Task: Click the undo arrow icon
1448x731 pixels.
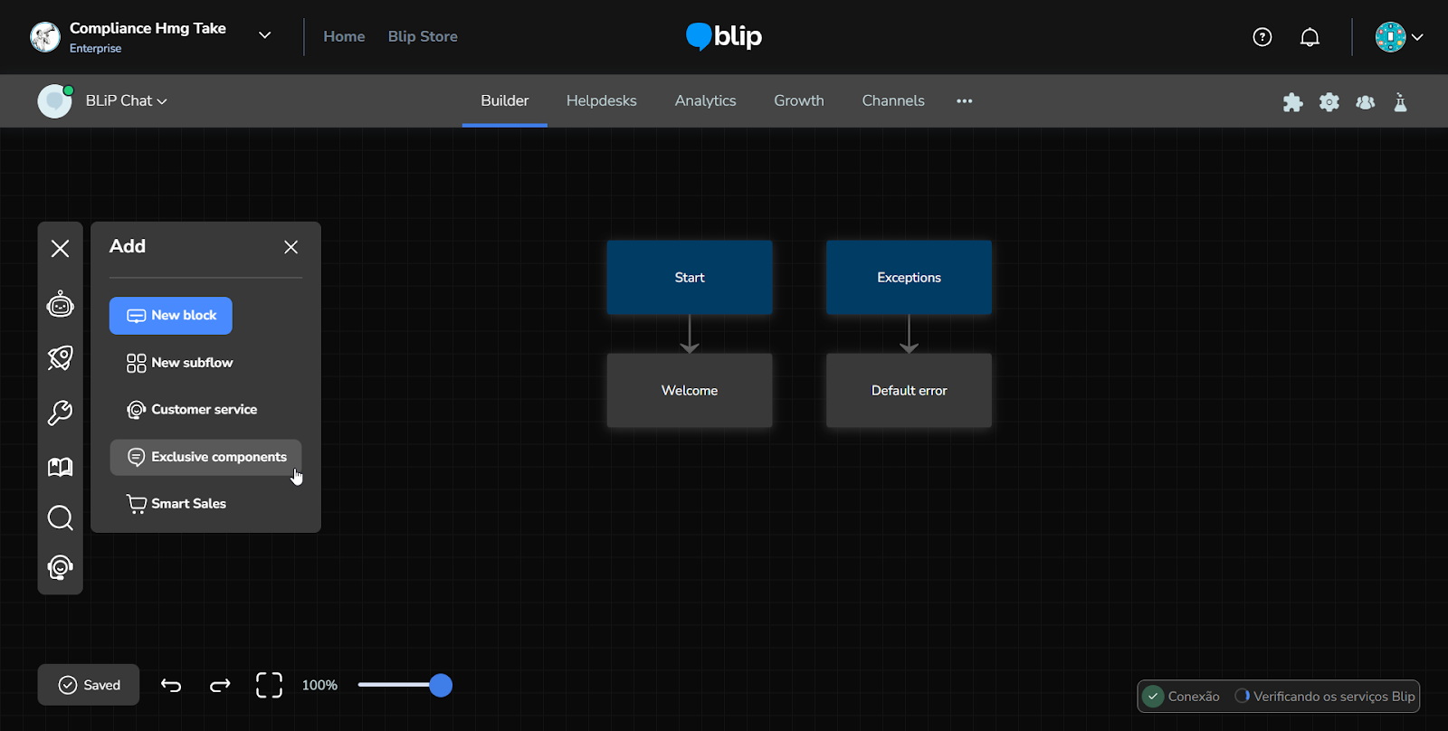Action: [x=171, y=685]
